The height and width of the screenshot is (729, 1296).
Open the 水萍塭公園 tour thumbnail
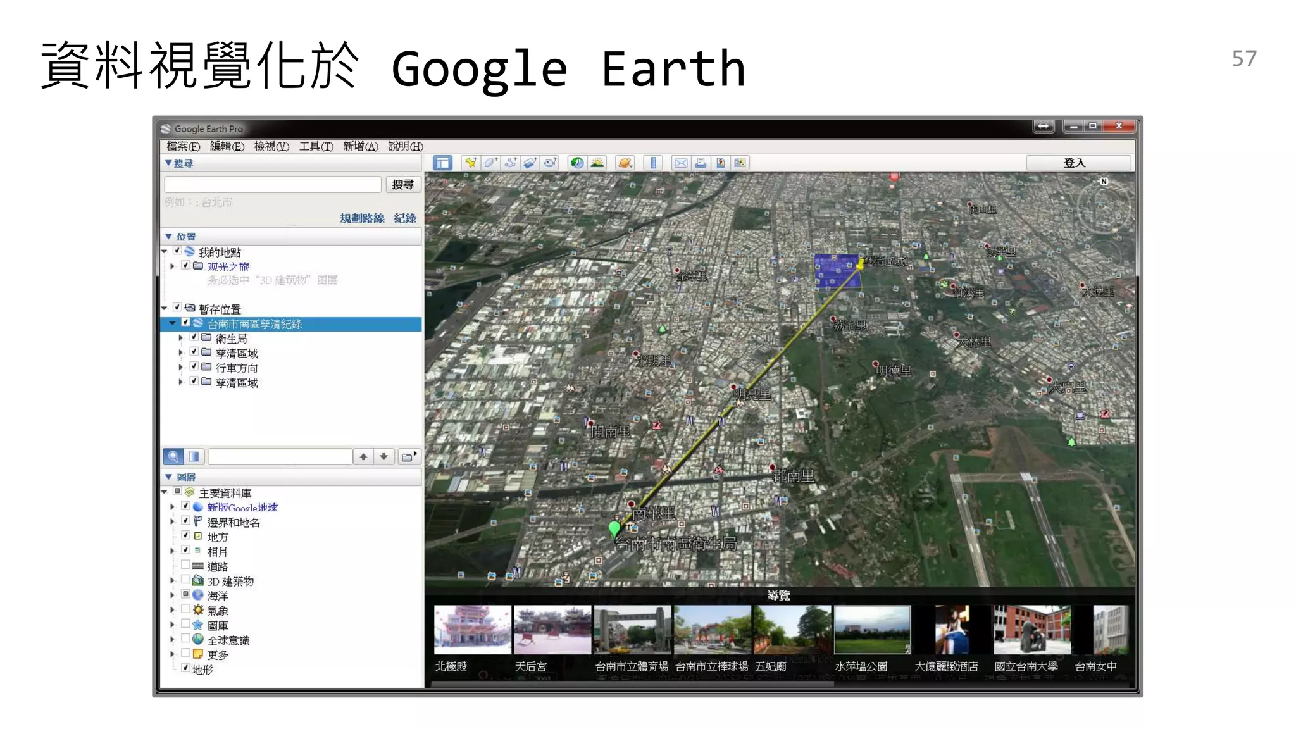coord(872,630)
